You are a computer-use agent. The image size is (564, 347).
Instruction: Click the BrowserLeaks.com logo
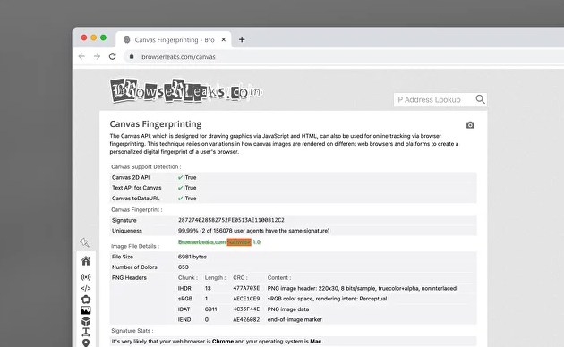pos(186,90)
